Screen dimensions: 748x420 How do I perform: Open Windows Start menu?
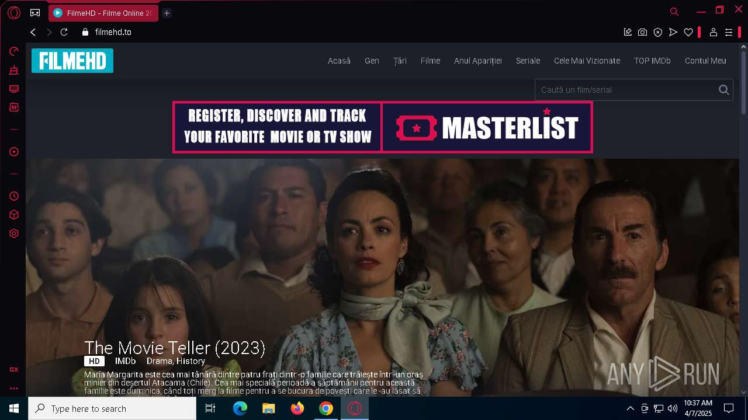(x=14, y=408)
